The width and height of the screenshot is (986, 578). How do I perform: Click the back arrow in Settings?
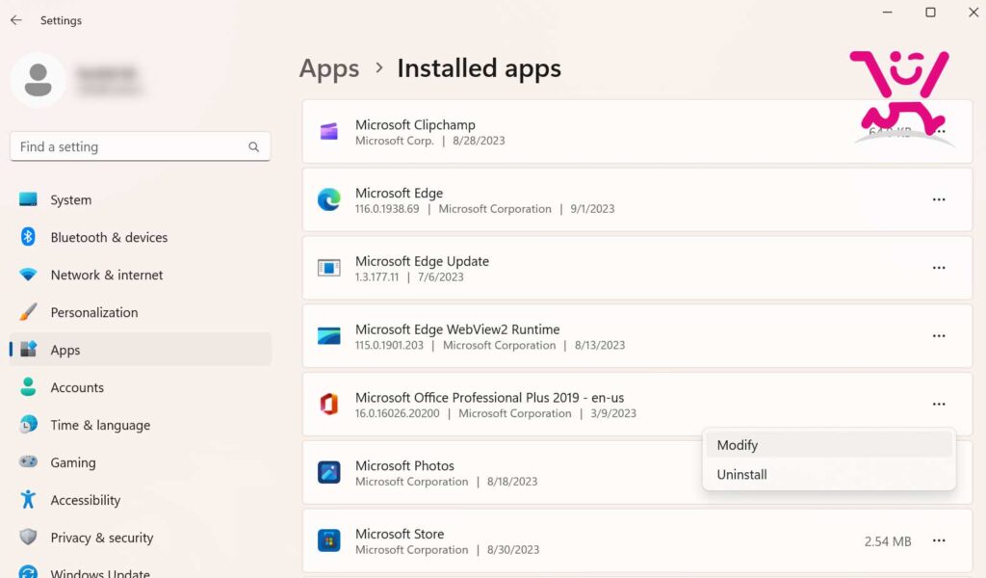[15, 20]
